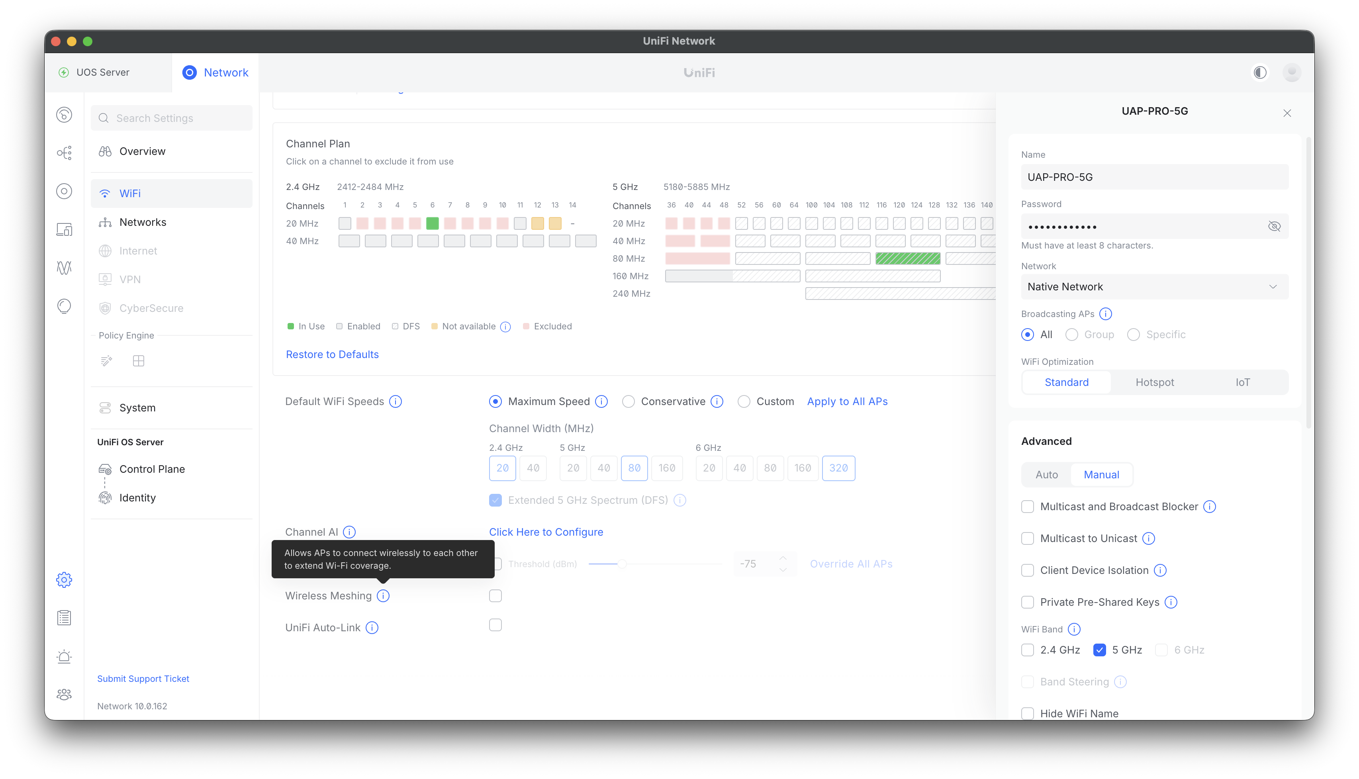Screen dimensions: 1359x779
Task: Open Client Devices icon in sidebar
Action: (x=64, y=229)
